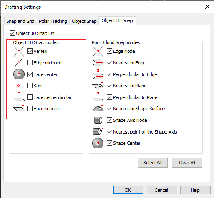The image size is (214, 198).
Task: Click the Shape Center sphere icon
Action: click(x=98, y=143)
